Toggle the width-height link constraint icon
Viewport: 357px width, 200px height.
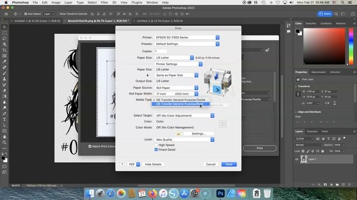coord(298,94)
